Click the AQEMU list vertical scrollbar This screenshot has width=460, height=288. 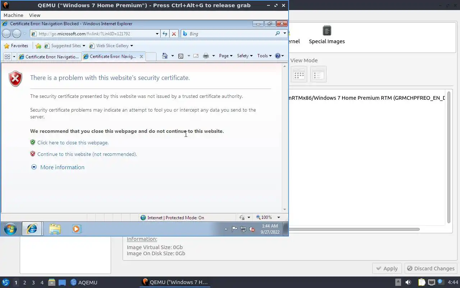point(449,157)
